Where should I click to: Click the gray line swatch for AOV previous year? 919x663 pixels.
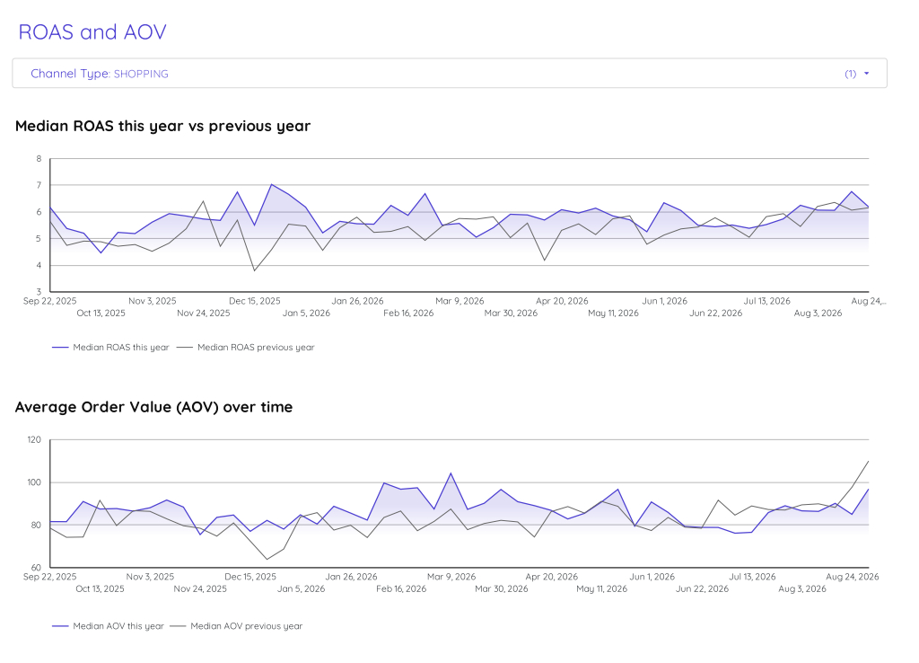click(x=179, y=626)
